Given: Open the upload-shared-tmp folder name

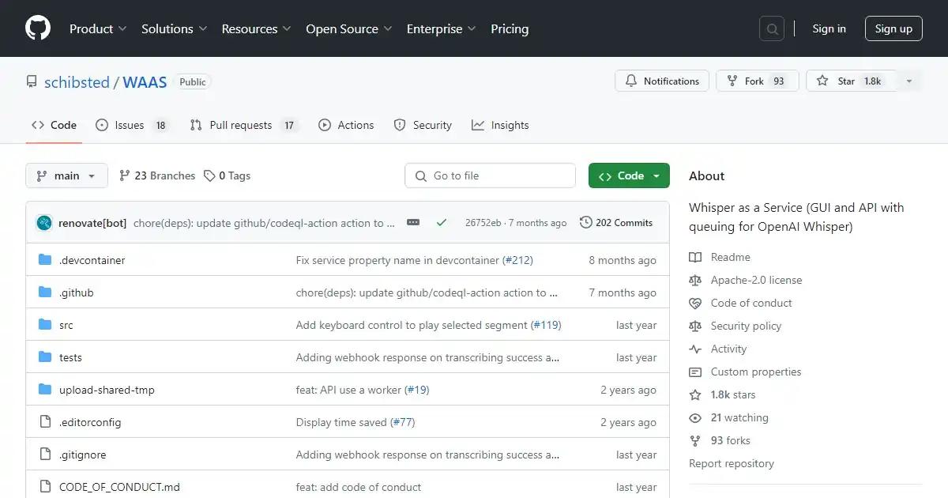Looking at the screenshot, I should tap(107, 390).
